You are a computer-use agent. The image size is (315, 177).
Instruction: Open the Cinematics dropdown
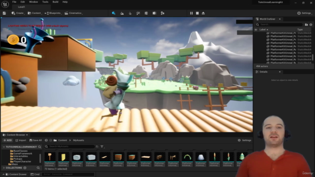pyautogui.click(x=73, y=13)
